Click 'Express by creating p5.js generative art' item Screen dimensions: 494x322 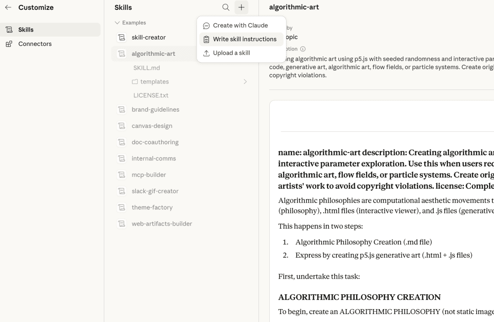(384, 255)
